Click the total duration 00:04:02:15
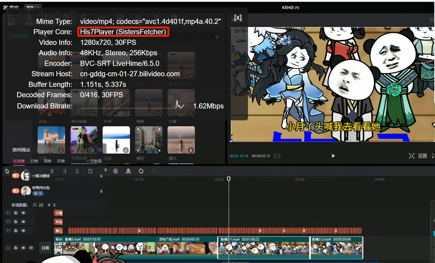The width and height of the screenshot is (435, 263). (x=261, y=156)
